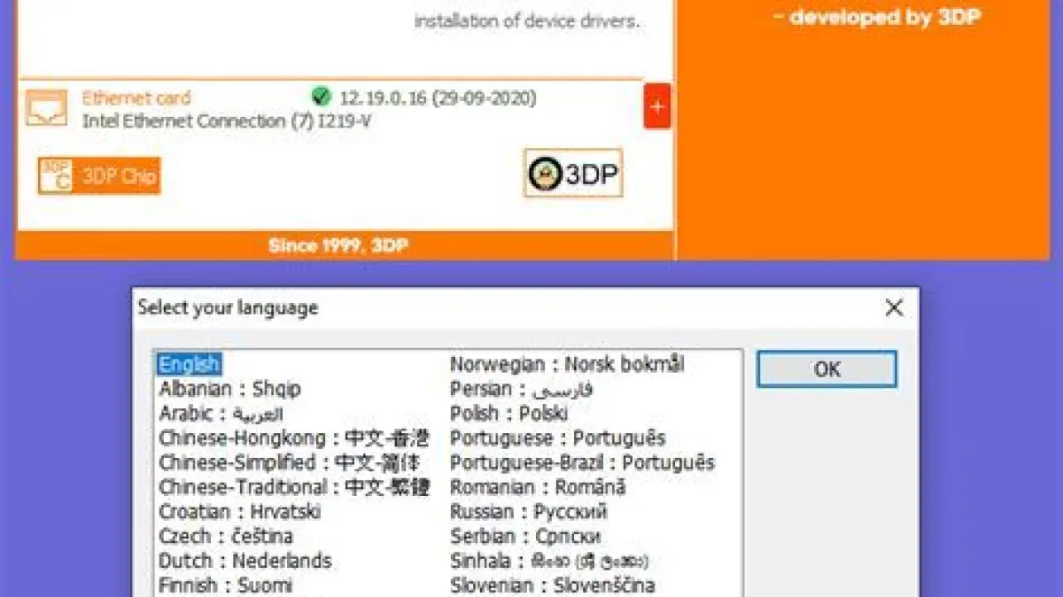The image size is (1063, 597).
Task: Select Dutch : Nederlands
Action: (244, 561)
